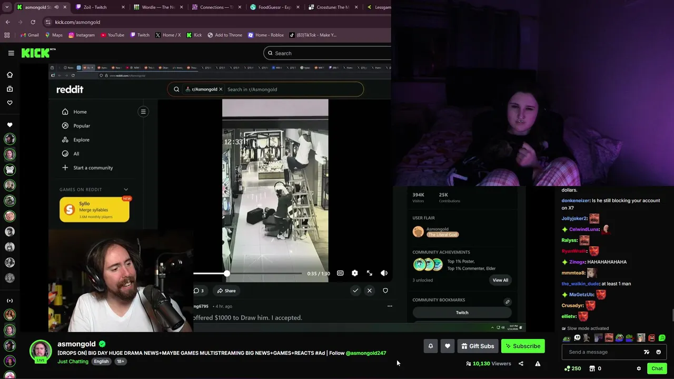
Task: Open the sidebar followed heart icon
Action: [9, 125]
